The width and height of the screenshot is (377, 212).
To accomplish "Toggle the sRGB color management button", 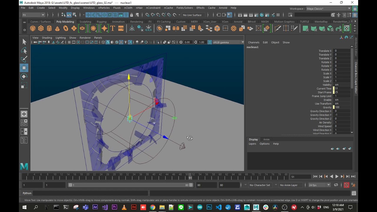I will coord(210,42).
